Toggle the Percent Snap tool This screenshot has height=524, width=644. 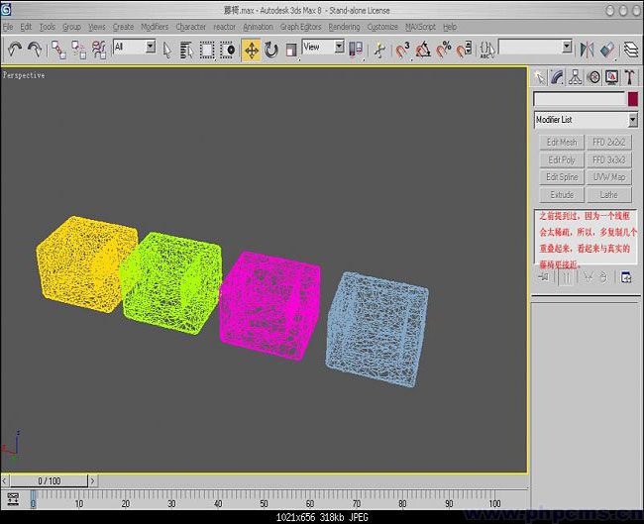click(444, 51)
